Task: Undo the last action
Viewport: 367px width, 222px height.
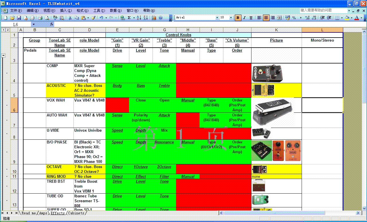Action: pyautogui.click(x=101, y=18)
